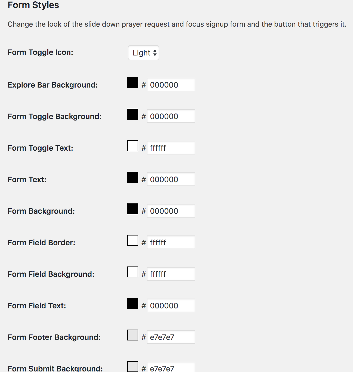Click the Form Field Background hex input
The height and width of the screenshot is (372, 353).
click(171, 274)
